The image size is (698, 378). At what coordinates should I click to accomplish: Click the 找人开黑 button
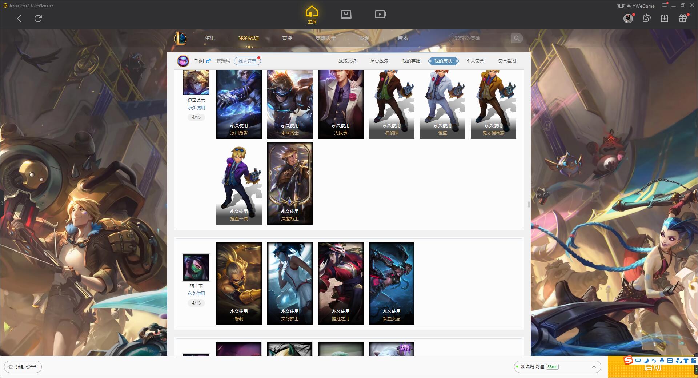point(247,61)
